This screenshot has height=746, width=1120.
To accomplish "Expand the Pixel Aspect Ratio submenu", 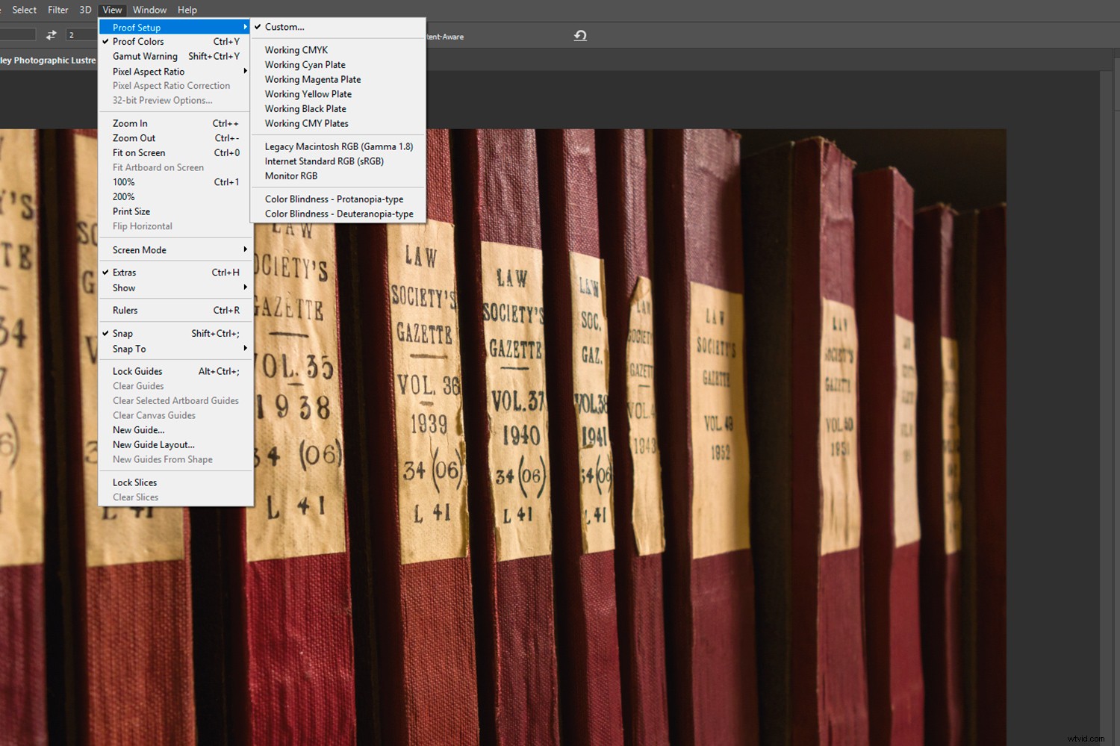I will tap(149, 72).
